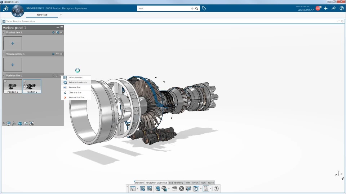Open the MD user avatar
This screenshot has height=194, width=346.
[318, 8]
